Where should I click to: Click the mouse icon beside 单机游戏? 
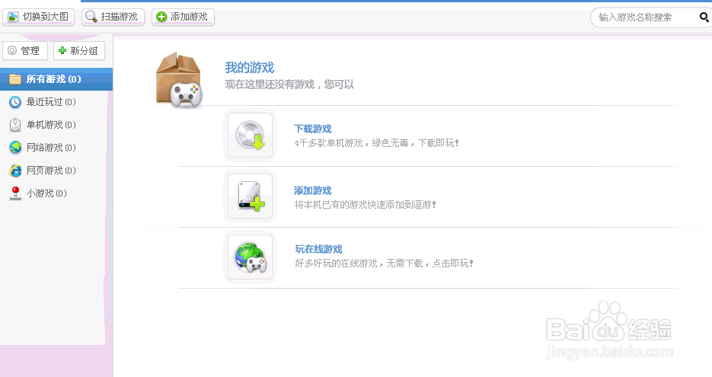tap(15, 125)
